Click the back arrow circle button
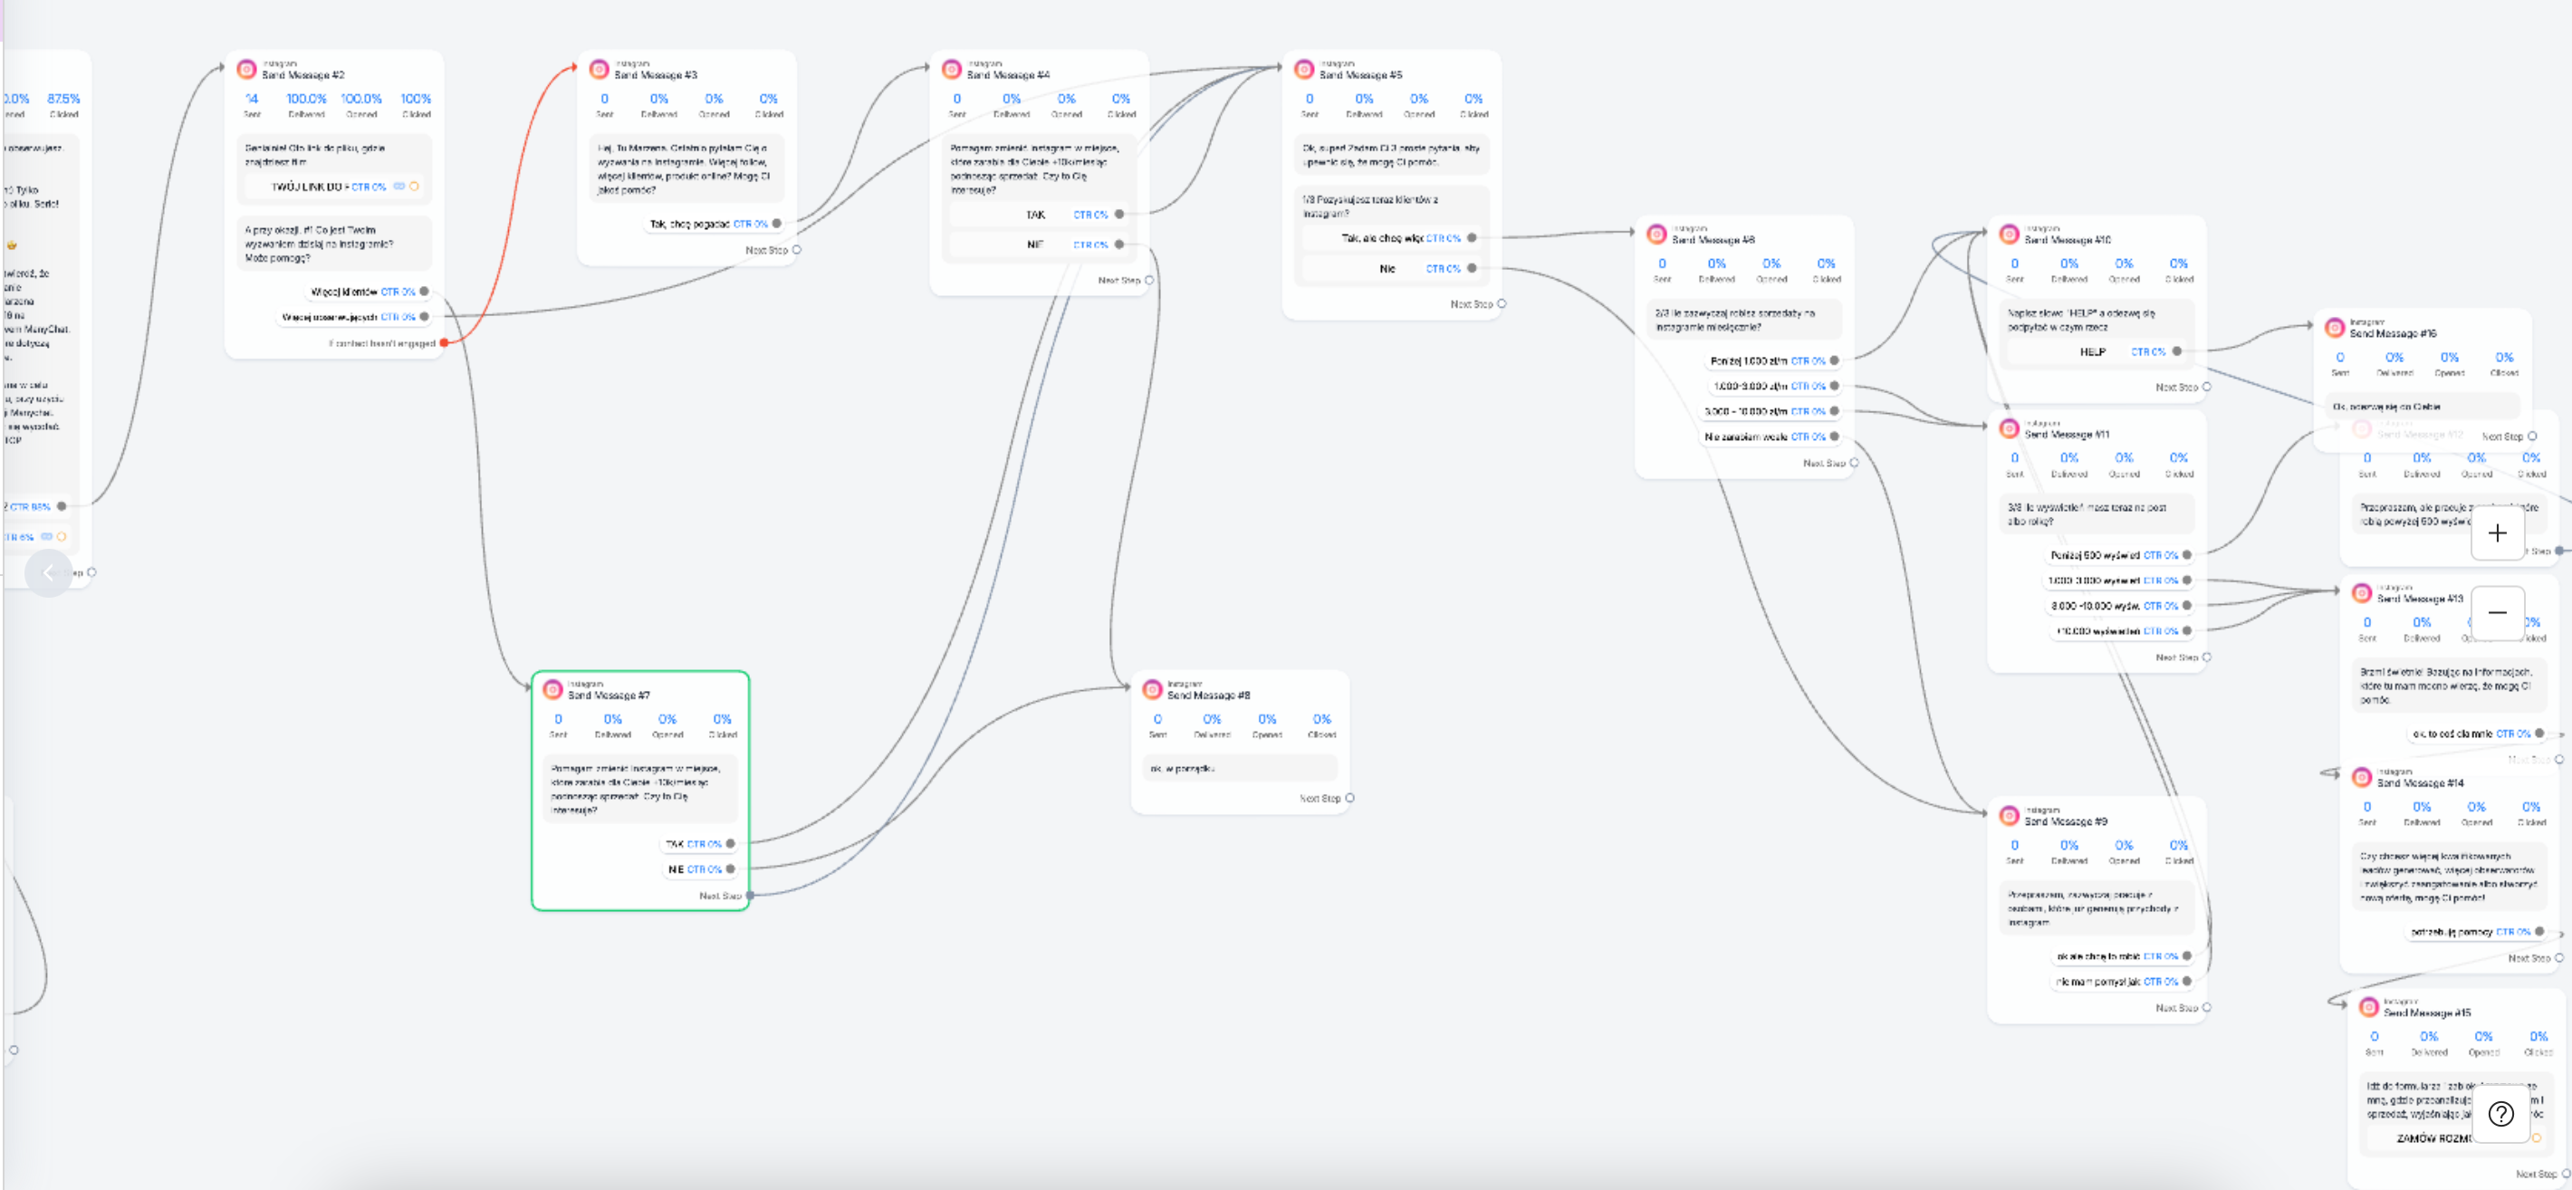The width and height of the screenshot is (2572, 1190). [48, 573]
